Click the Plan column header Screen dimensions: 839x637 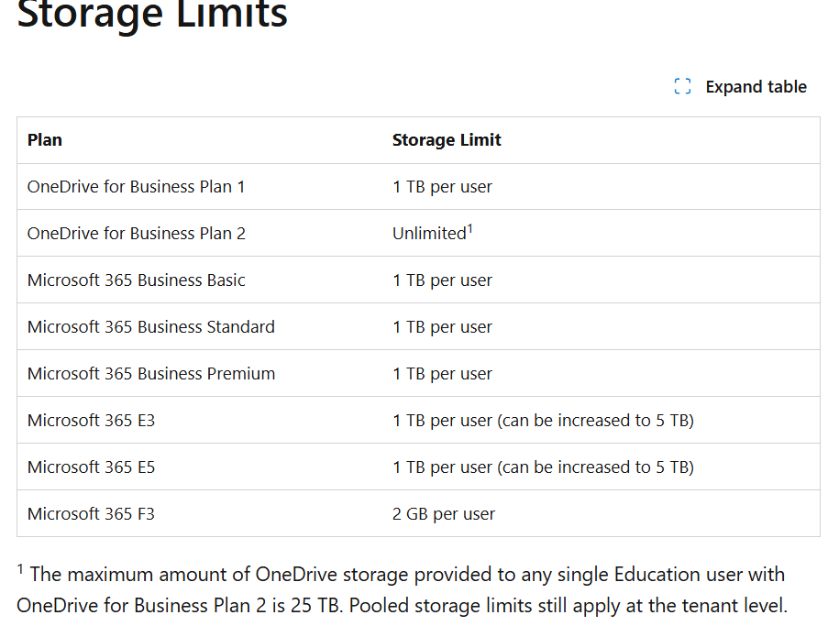[42, 139]
